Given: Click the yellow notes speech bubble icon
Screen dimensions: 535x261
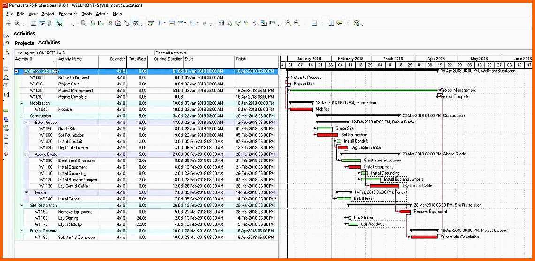Looking at the screenshot, I should (339, 23).
